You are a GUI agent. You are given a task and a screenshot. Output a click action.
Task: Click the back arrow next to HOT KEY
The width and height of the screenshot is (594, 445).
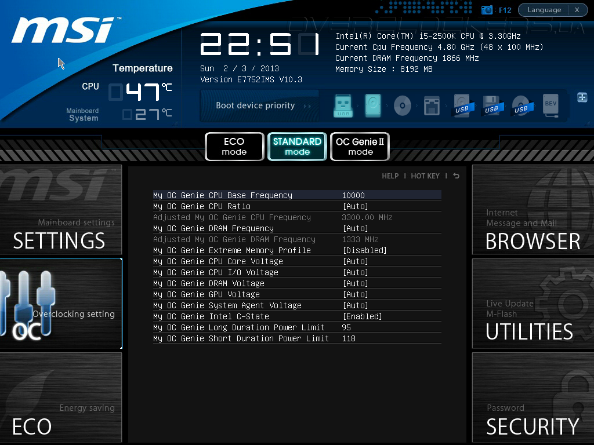coord(456,176)
